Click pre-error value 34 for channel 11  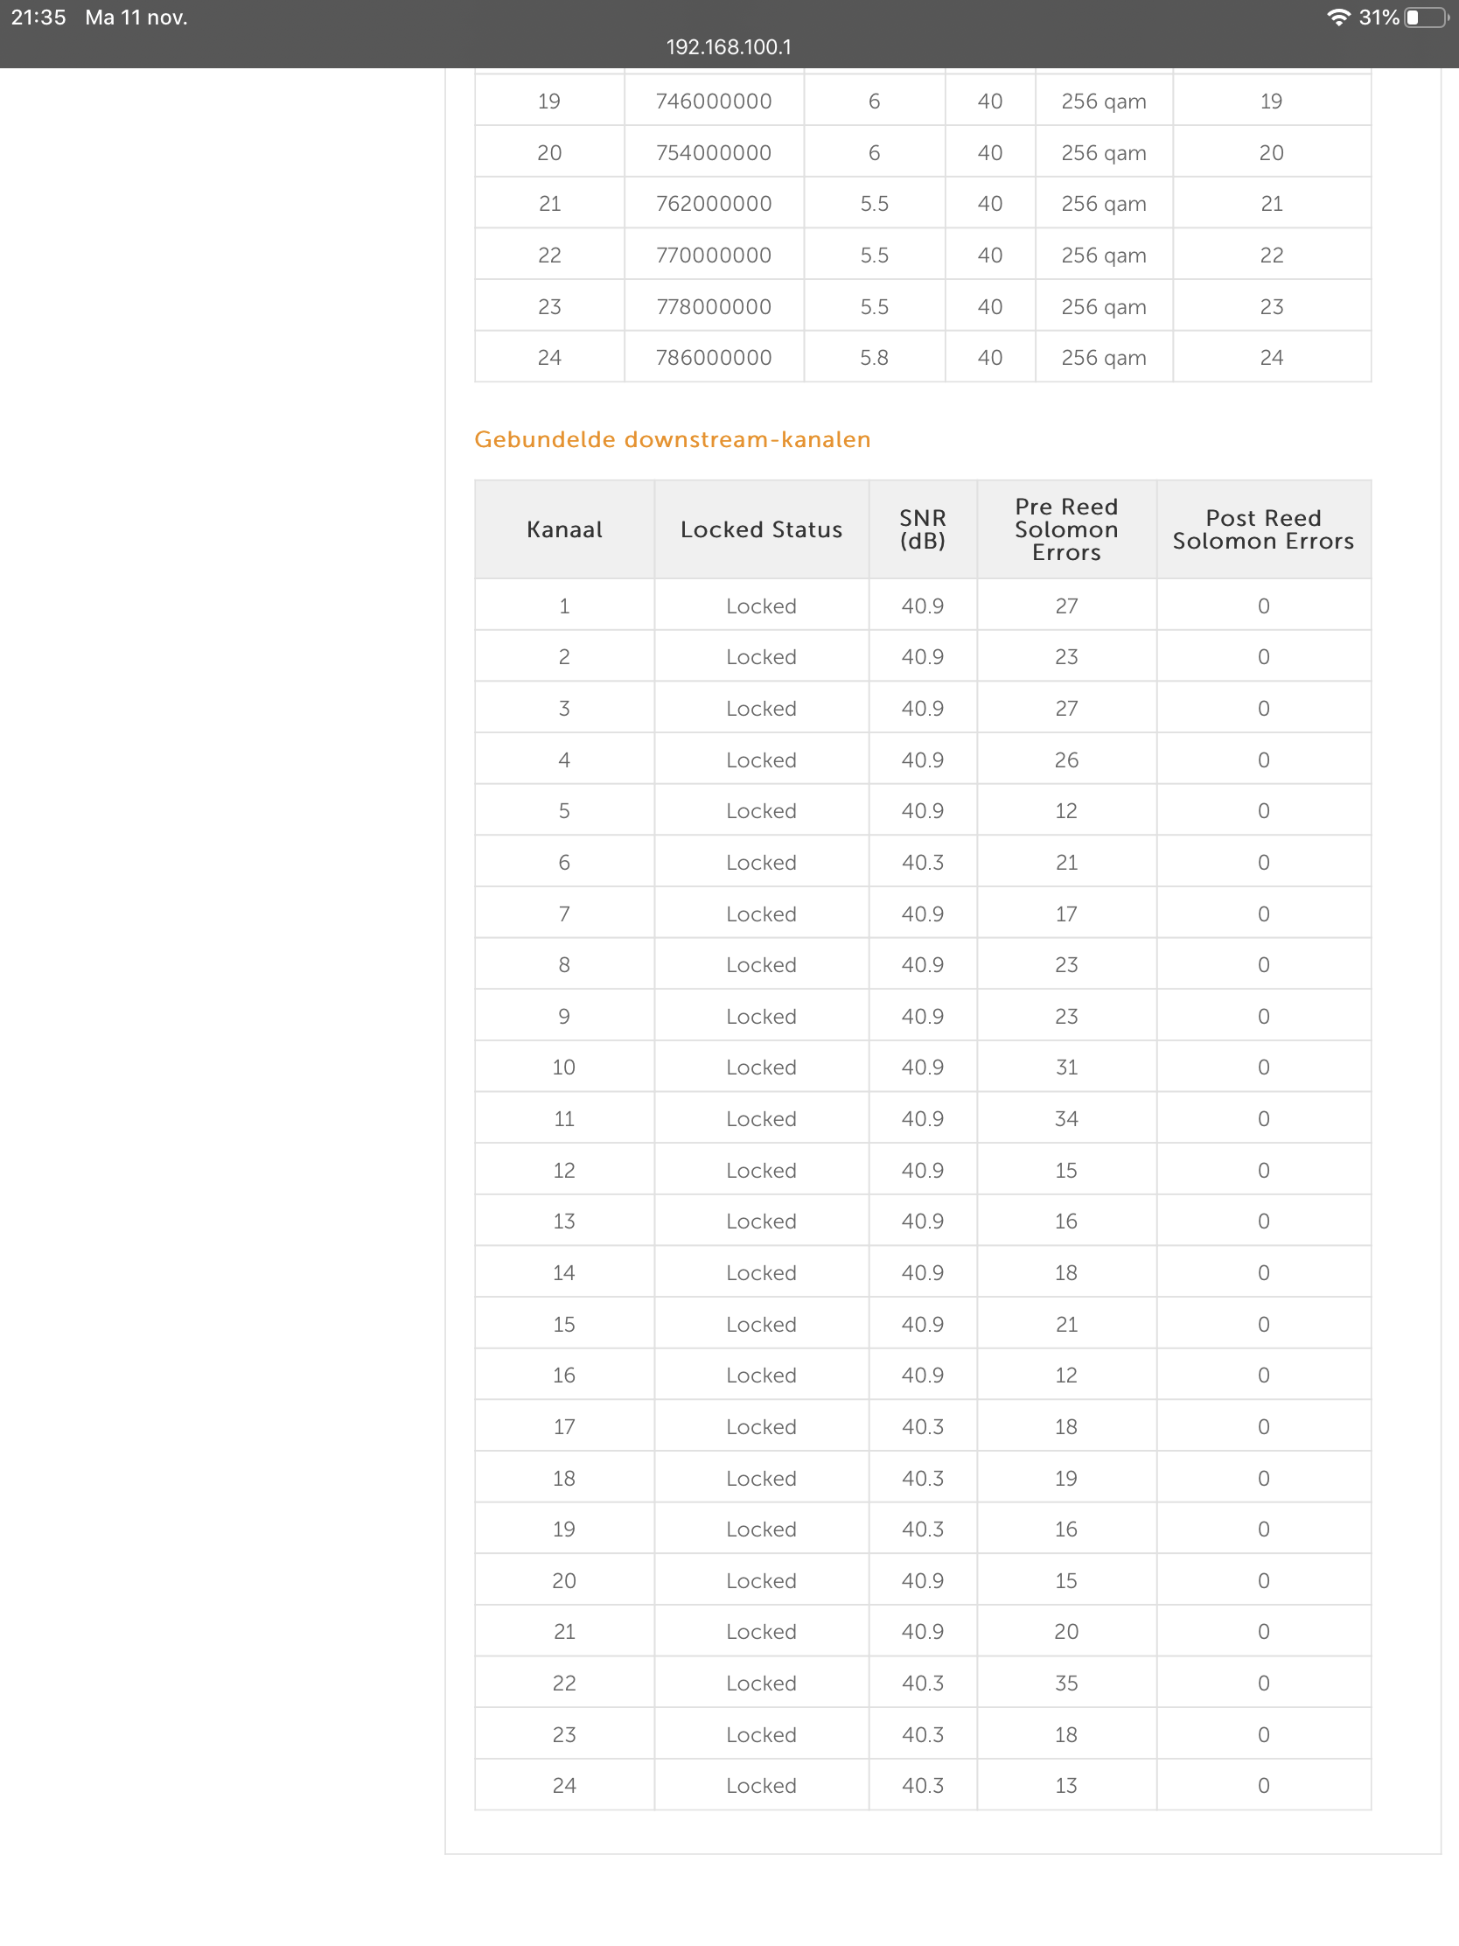click(1066, 1119)
